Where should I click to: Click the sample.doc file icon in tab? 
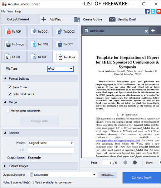point(86,31)
